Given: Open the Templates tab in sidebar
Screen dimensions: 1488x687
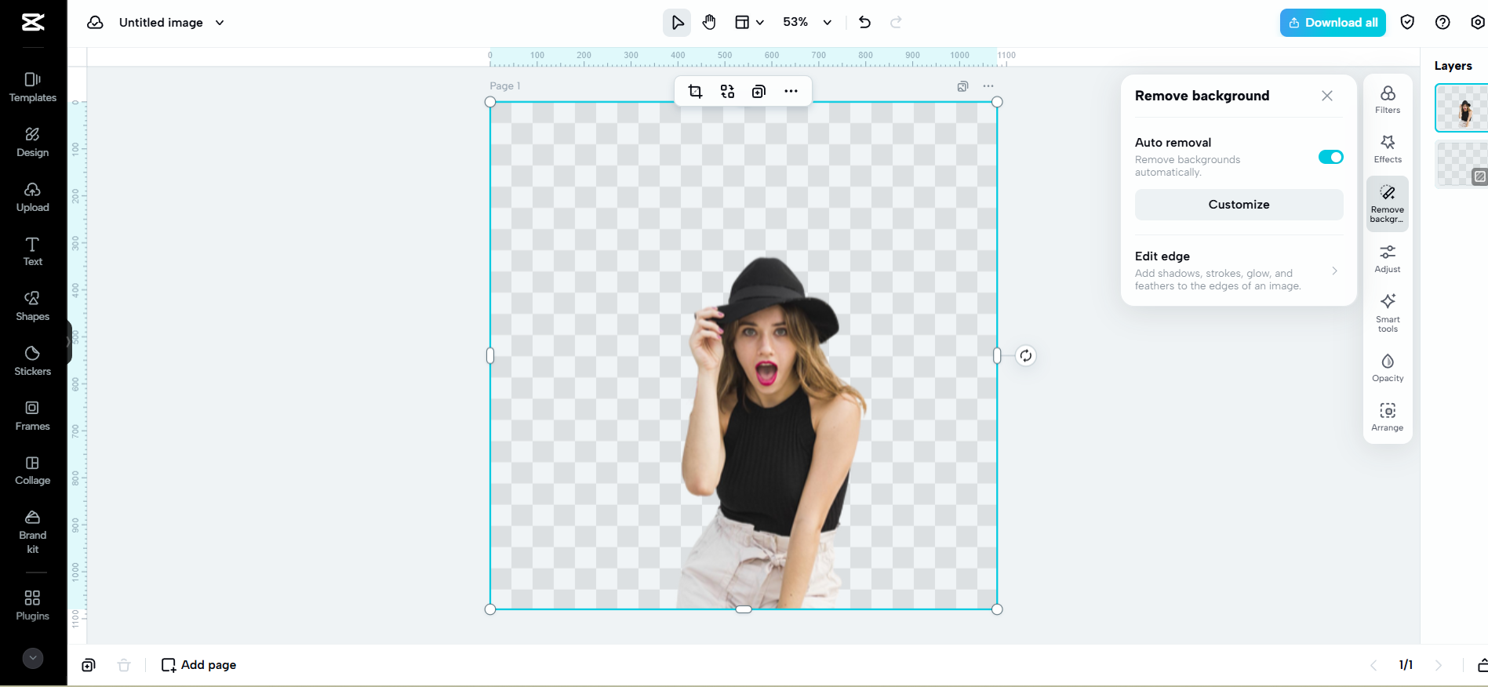Looking at the screenshot, I should [x=32, y=87].
